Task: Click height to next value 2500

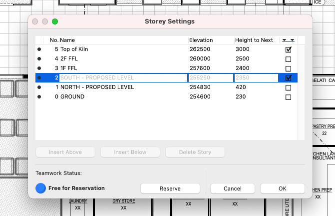Action: tap(243, 58)
